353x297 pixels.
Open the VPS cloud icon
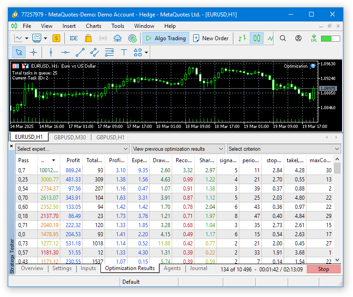(117, 38)
